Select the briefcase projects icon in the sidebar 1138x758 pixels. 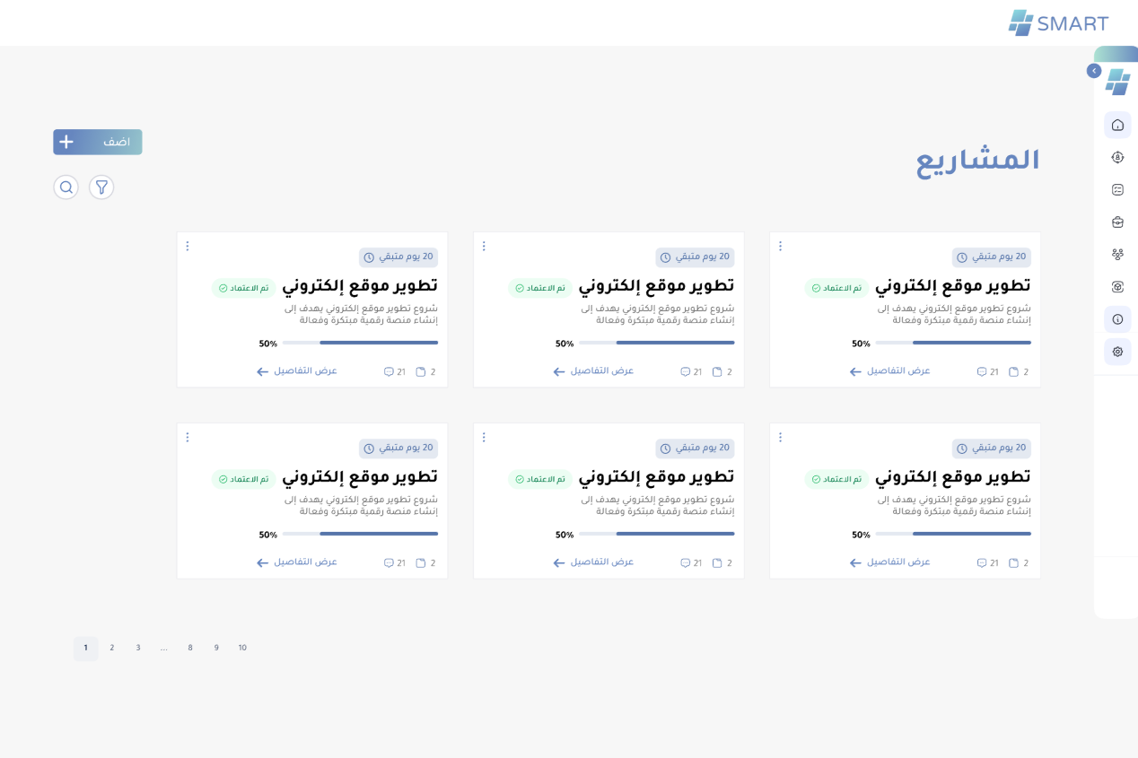pos(1117,222)
